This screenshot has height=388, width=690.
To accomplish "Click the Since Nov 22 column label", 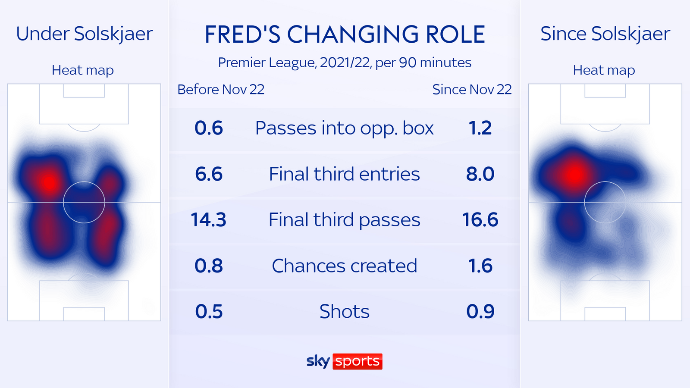I will [472, 90].
